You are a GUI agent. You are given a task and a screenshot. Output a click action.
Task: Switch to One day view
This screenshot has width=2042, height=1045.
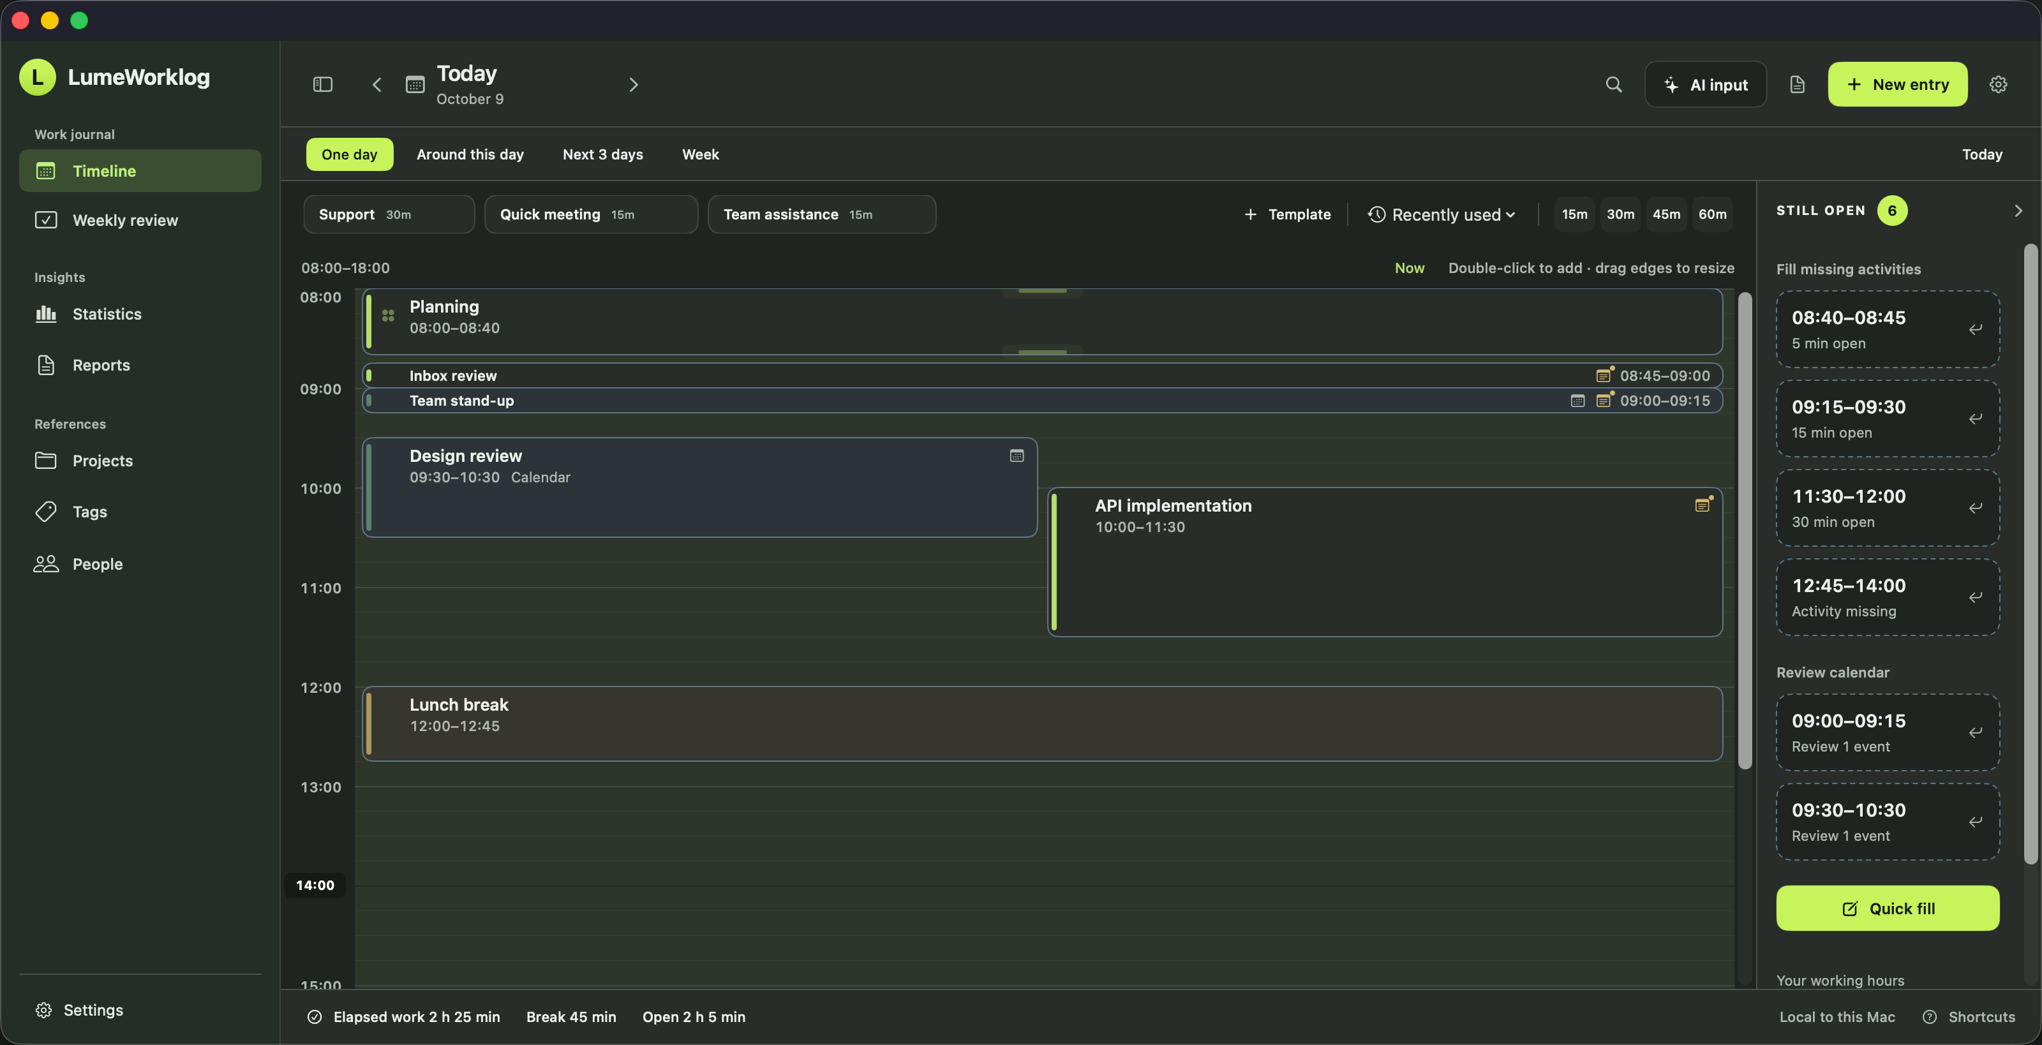tap(350, 154)
